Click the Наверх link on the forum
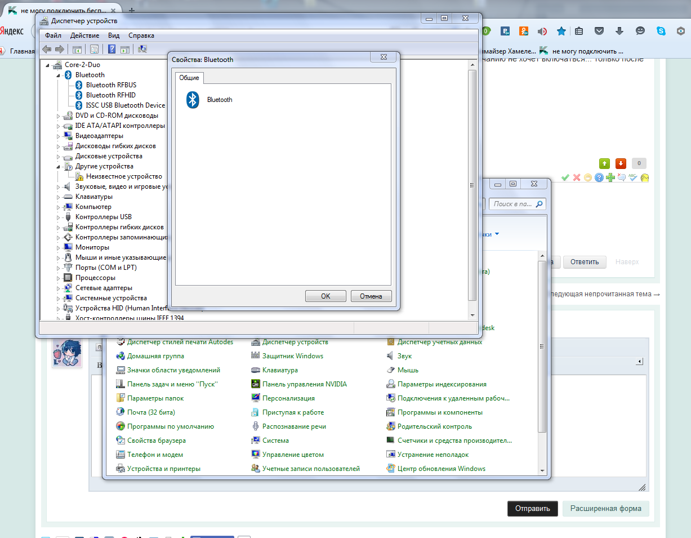The height and width of the screenshot is (538, 691). click(627, 262)
